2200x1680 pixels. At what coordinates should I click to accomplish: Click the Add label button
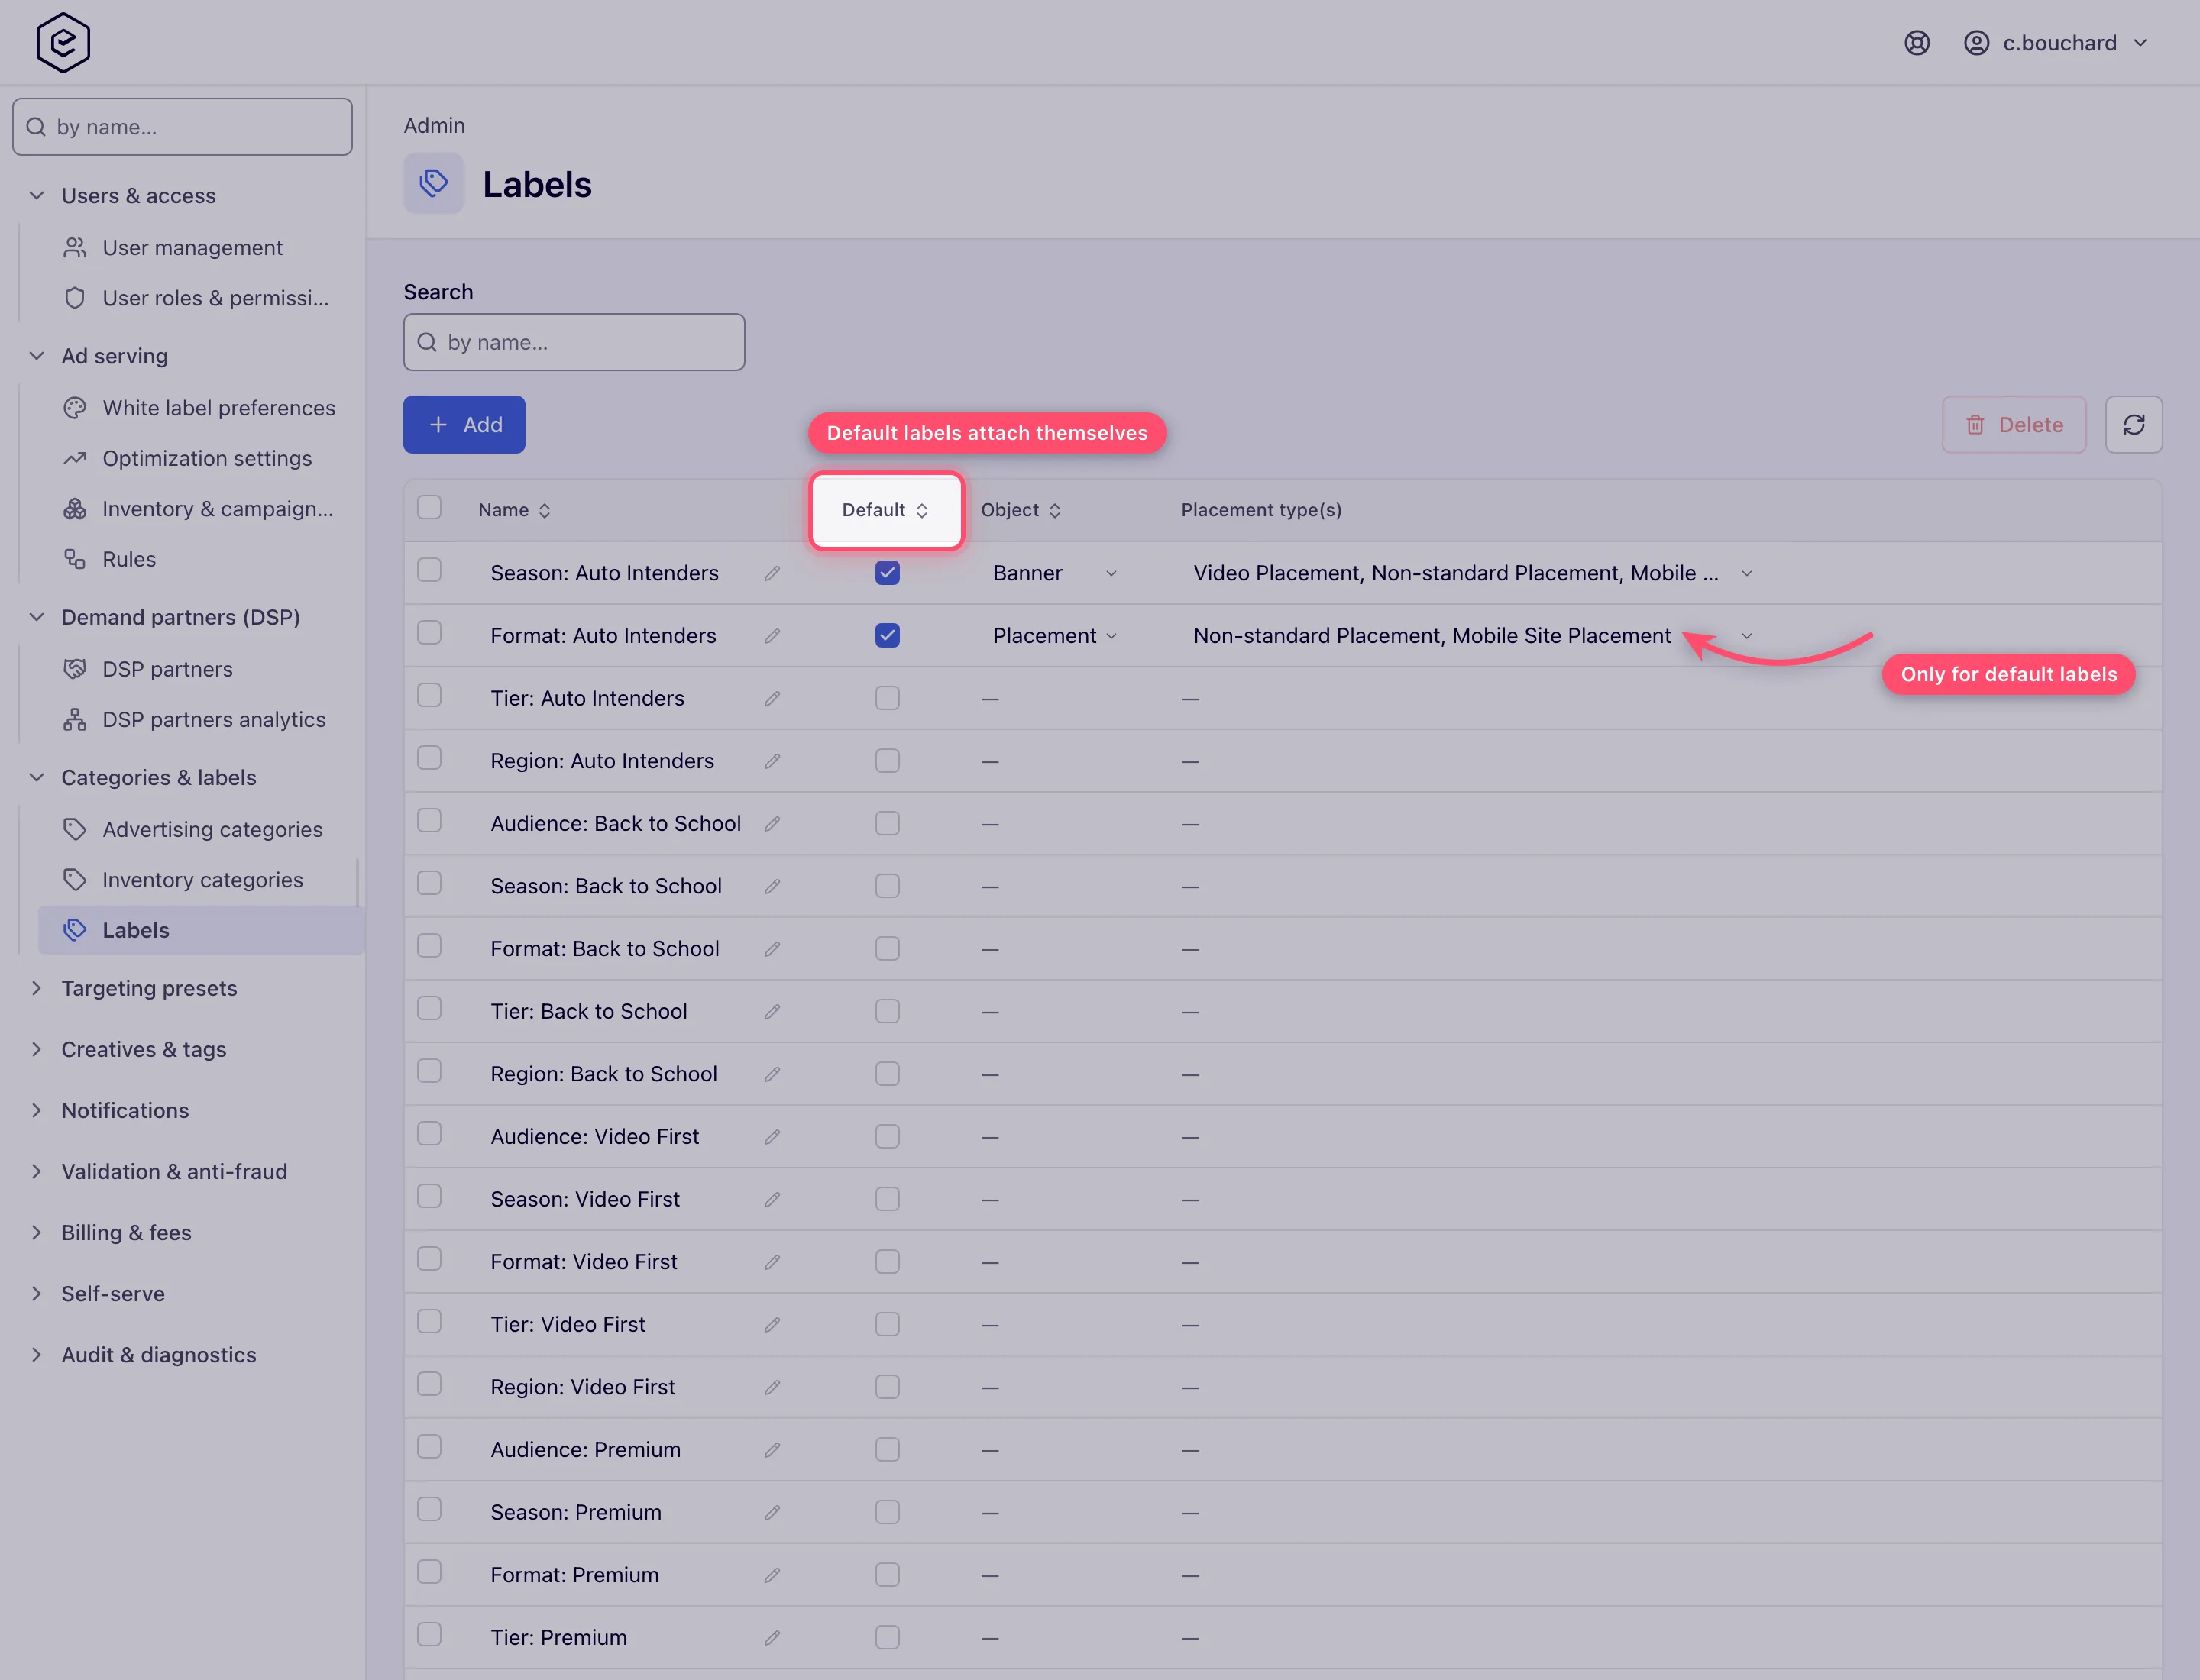[464, 425]
